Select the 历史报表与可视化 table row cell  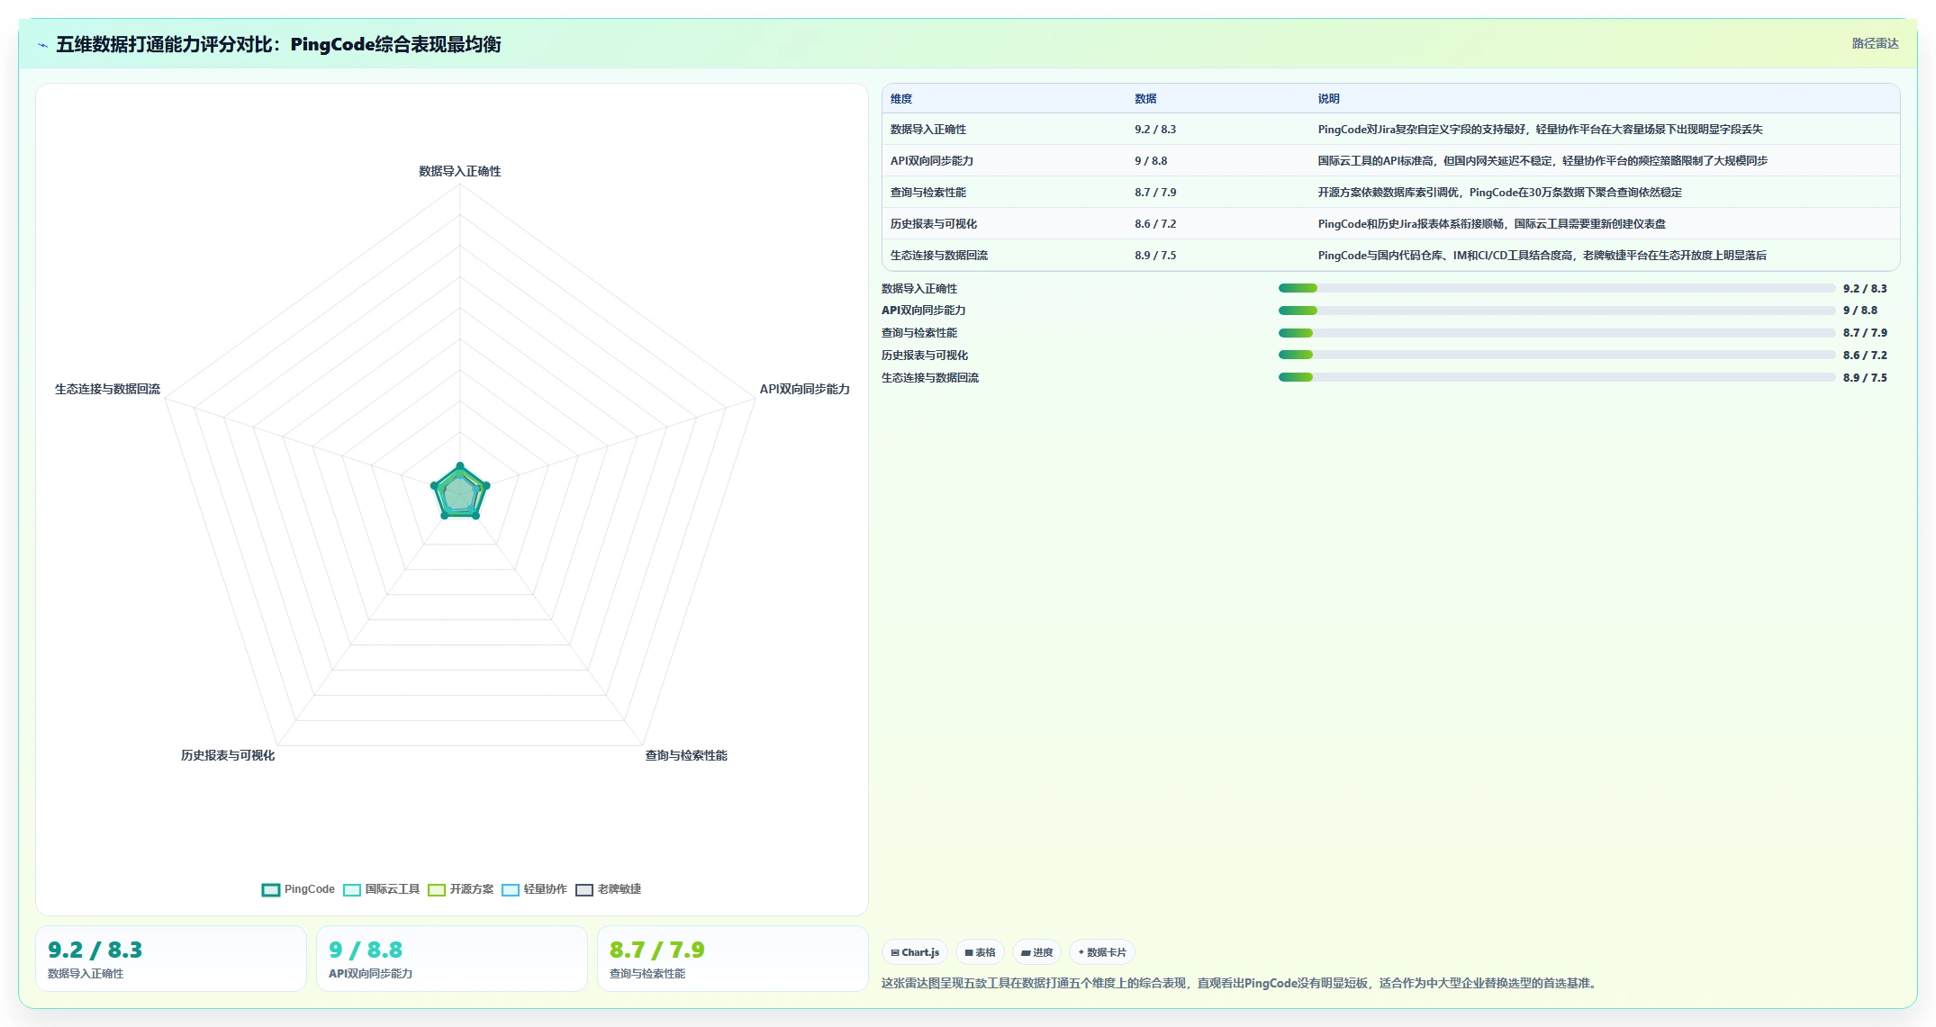pos(934,224)
